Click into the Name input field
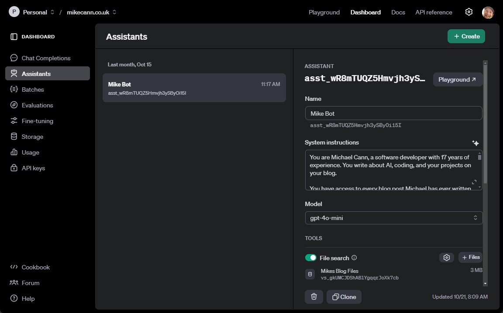 pyautogui.click(x=393, y=114)
